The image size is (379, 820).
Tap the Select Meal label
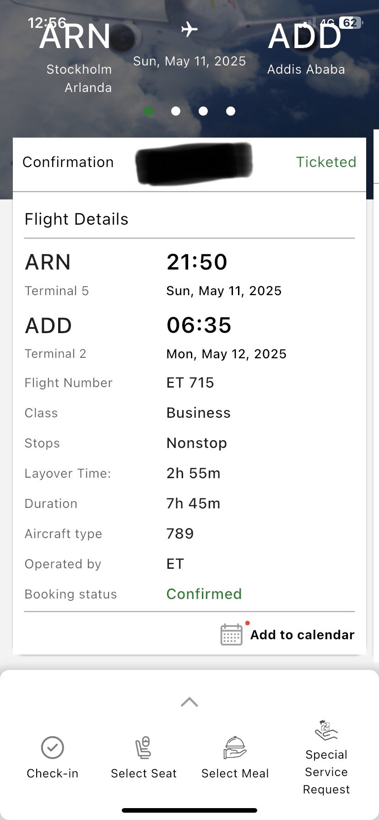235,773
